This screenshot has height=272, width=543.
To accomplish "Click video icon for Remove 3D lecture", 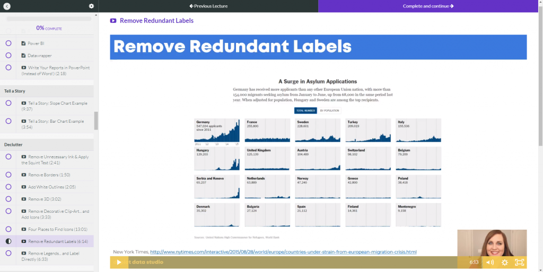I will [23, 199].
